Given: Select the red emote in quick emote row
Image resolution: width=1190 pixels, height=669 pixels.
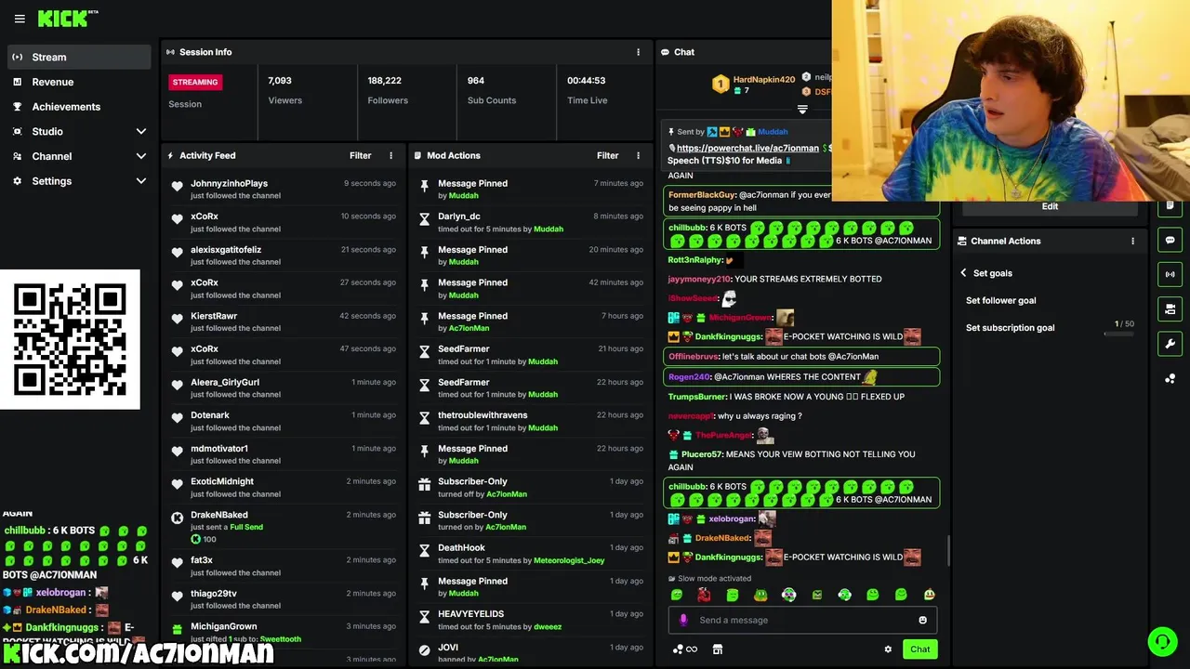Looking at the screenshot, I should pos(704,595).
